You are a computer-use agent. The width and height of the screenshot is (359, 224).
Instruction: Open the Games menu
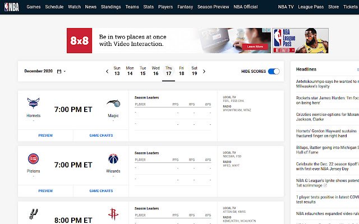pos(34,7)
